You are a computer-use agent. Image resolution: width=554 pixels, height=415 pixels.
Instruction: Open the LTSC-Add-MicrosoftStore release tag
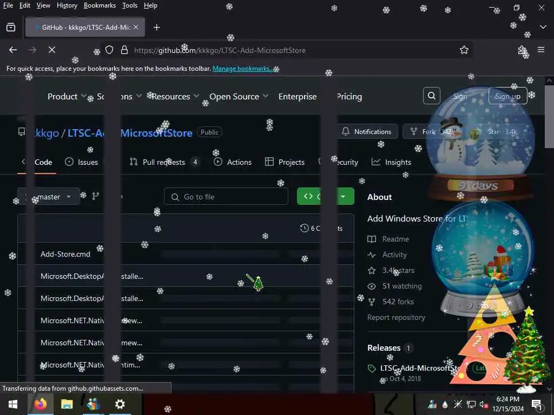[x=419, y=368]
